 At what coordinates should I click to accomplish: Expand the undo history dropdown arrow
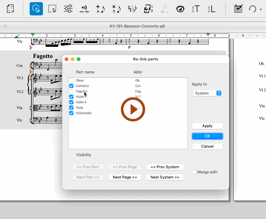pos(261,9)
